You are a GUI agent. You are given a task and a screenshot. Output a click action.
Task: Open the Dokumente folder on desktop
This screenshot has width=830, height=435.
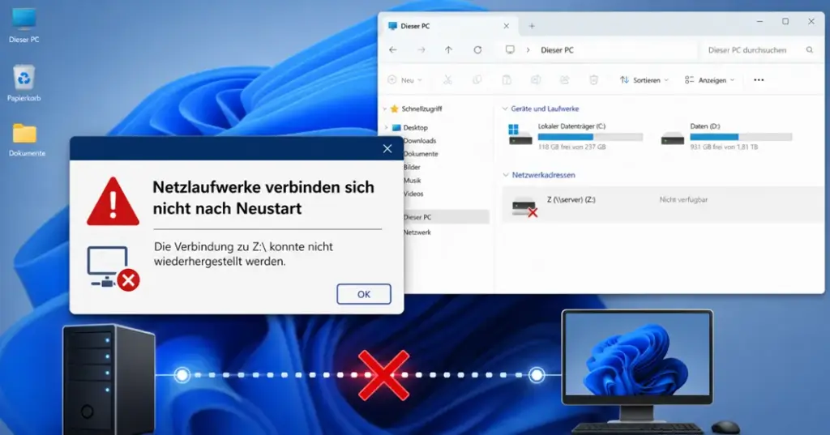(25, 139)
